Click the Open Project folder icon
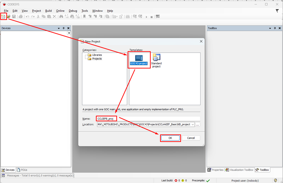 [8, 17]
